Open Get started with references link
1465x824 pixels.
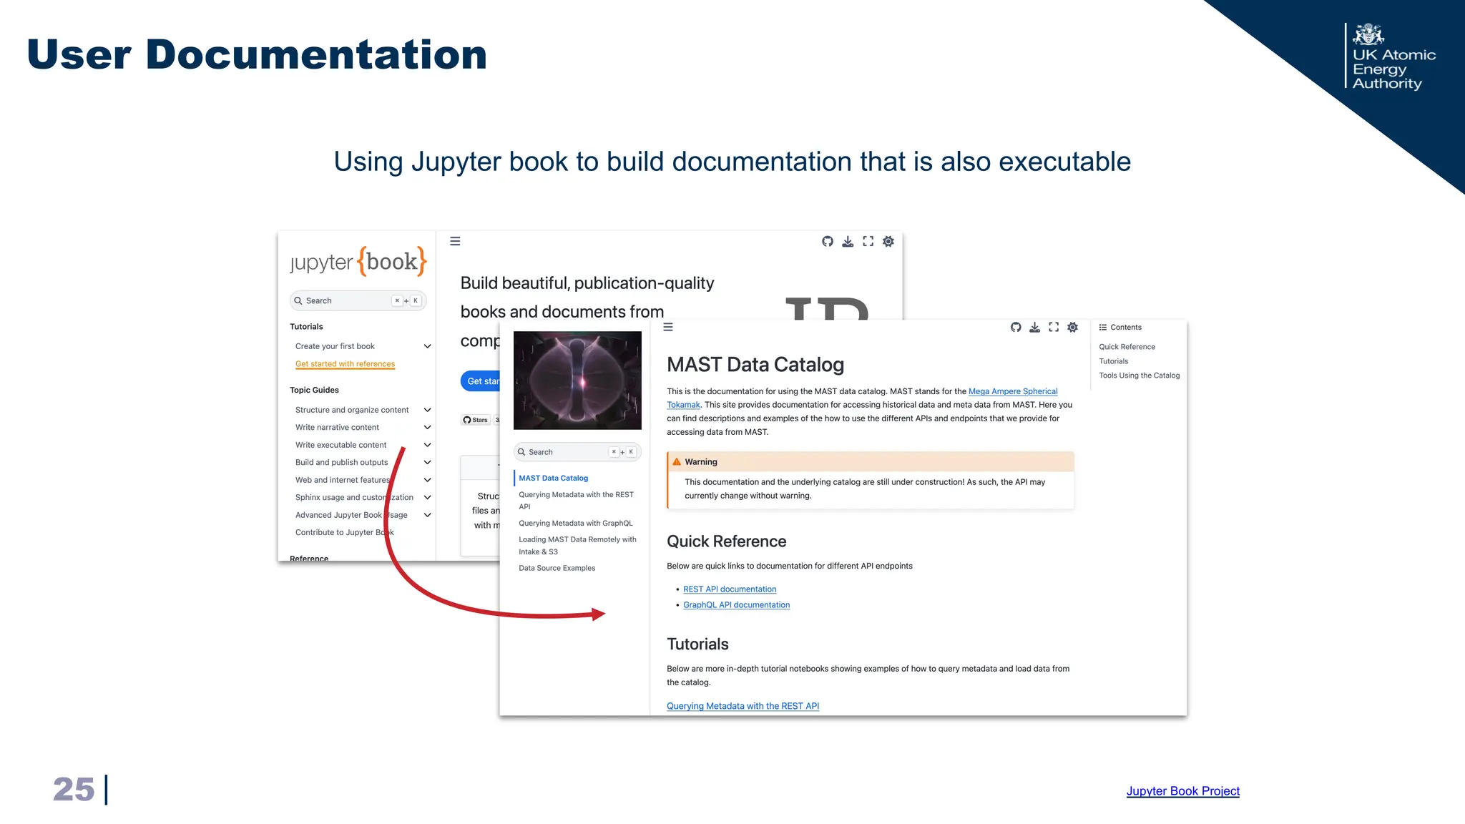[345, 364]
